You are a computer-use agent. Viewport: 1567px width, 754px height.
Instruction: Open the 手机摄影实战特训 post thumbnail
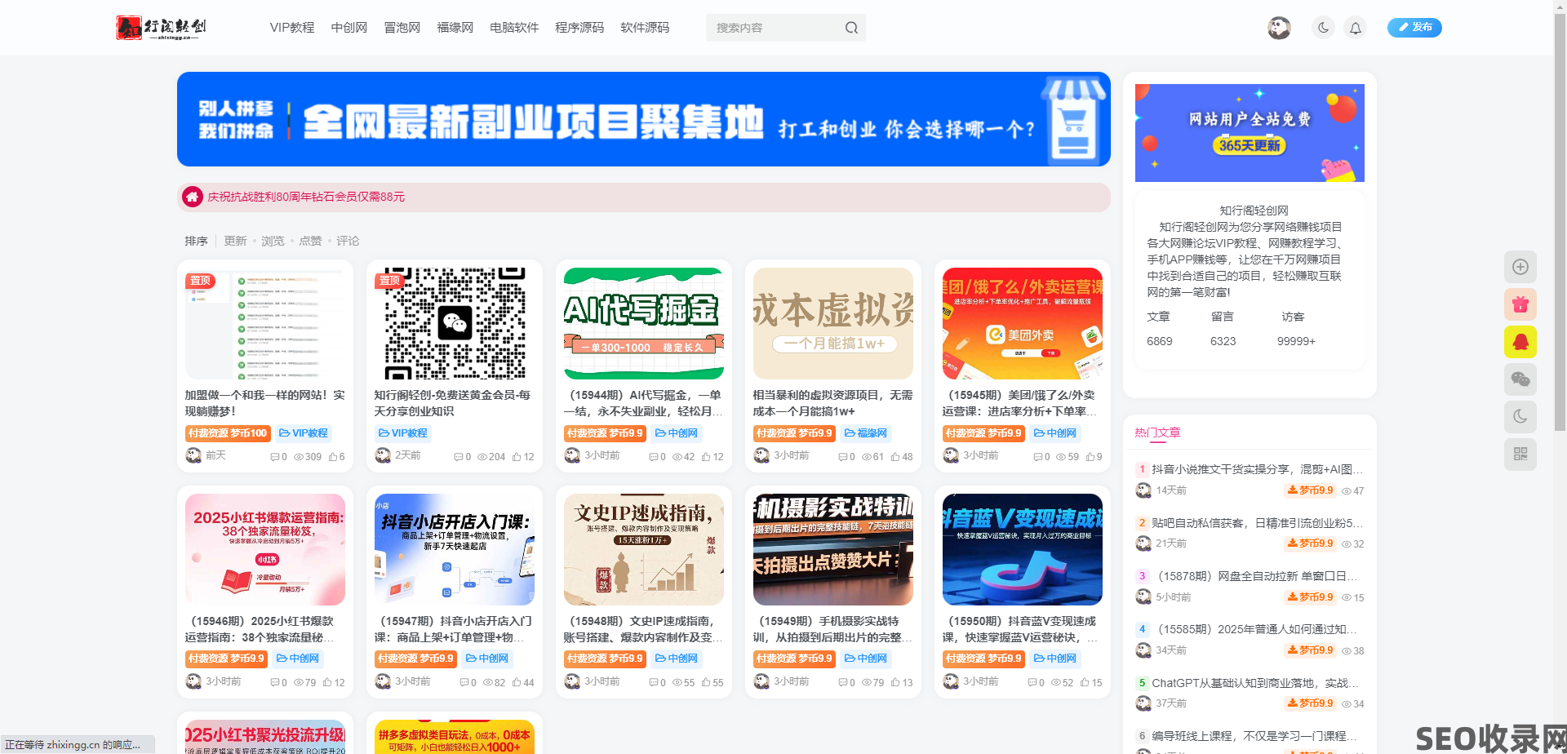[833, 549]
